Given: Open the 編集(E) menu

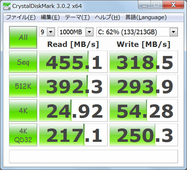Looking at the screenshot, I should [x=50, y=17].
